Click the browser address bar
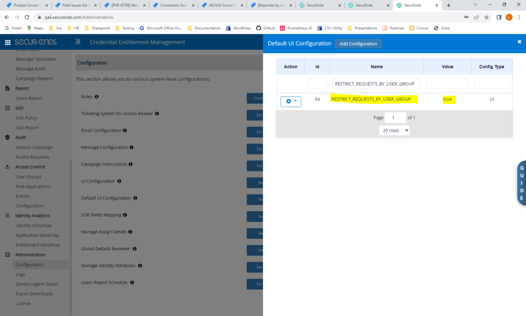The height and width of the screenshot is (316, 526). coord(248,17)
